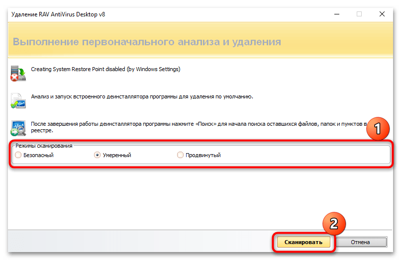Click the Отмена button
Image resolution: width=401 pixels, height=260 pixels.
click(361, 242)
